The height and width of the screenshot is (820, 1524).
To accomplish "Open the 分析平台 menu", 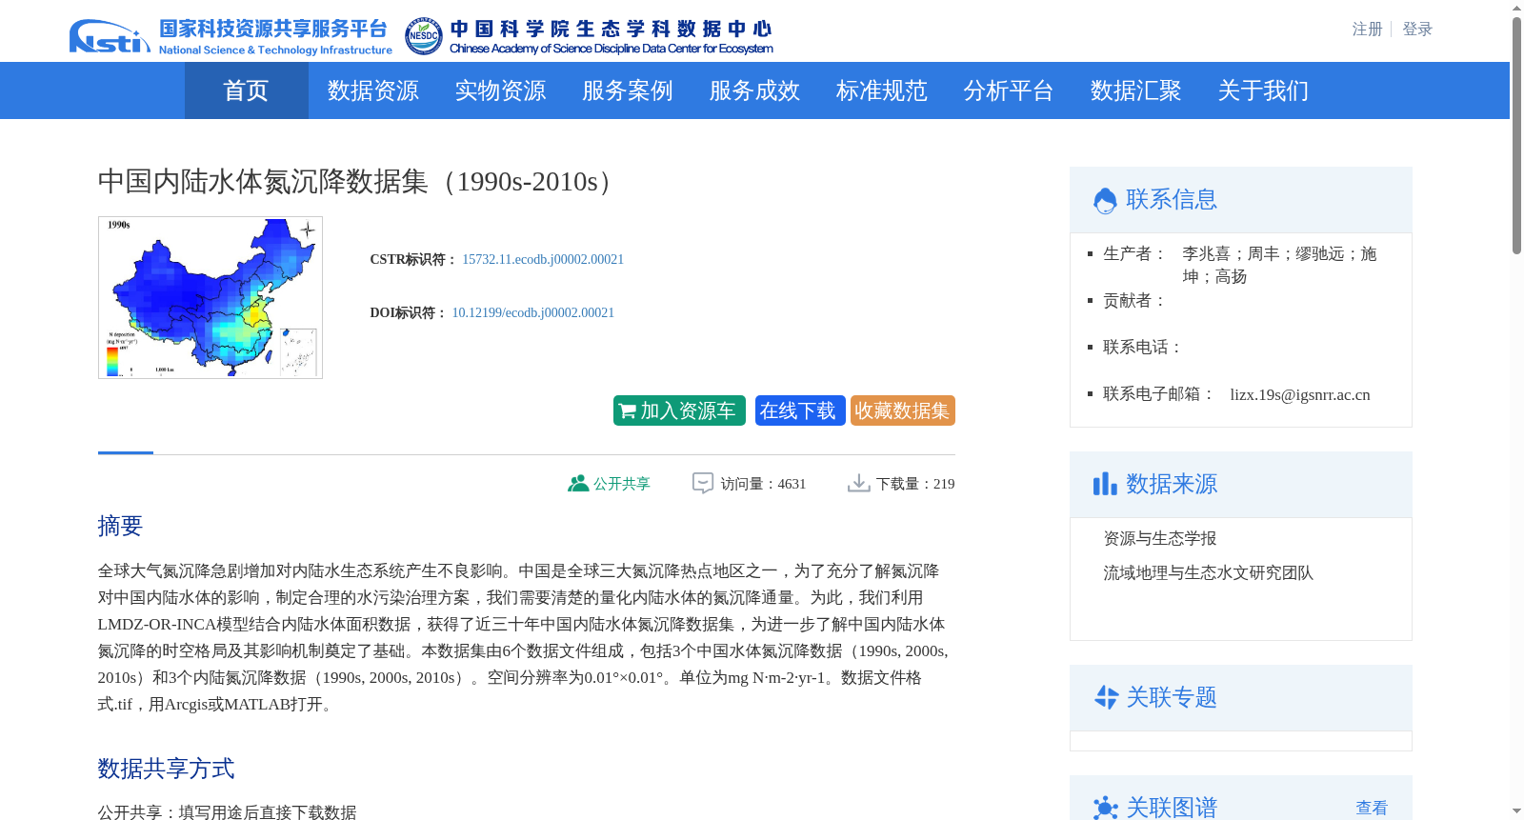I will click(x=1008, y=90).
